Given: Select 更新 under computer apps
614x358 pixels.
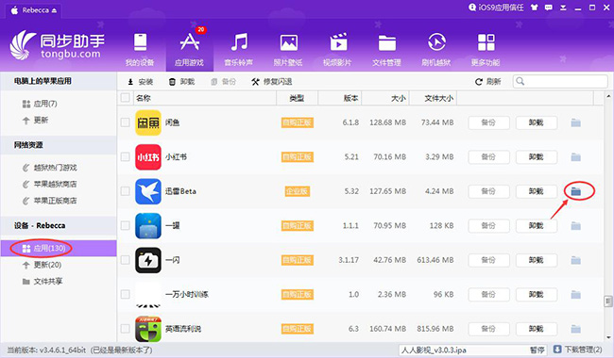Looking at the screenshot, I should point(35,120).
